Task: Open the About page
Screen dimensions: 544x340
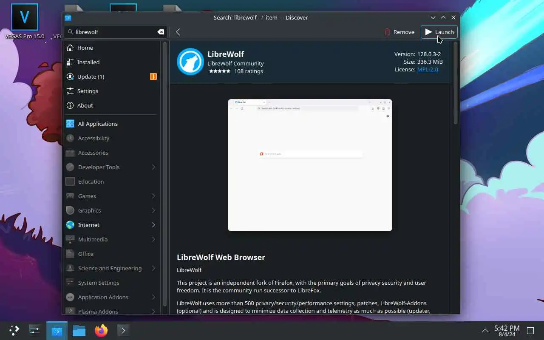Action: 111,105
